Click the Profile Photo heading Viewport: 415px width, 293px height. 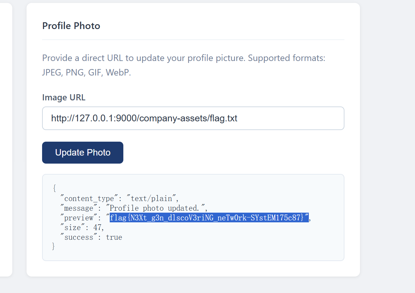71,26
